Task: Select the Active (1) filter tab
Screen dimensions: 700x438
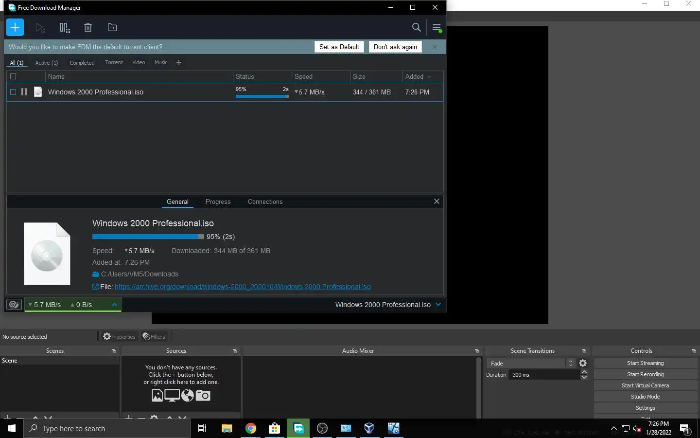Action: 47,63
